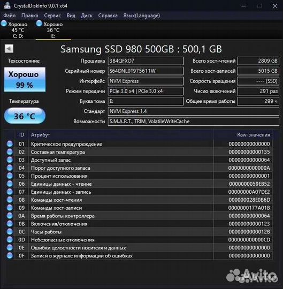Viewport: 283px width, 289px height.
Task: Open the Вид menu
Action: click(x=71, y=16)
